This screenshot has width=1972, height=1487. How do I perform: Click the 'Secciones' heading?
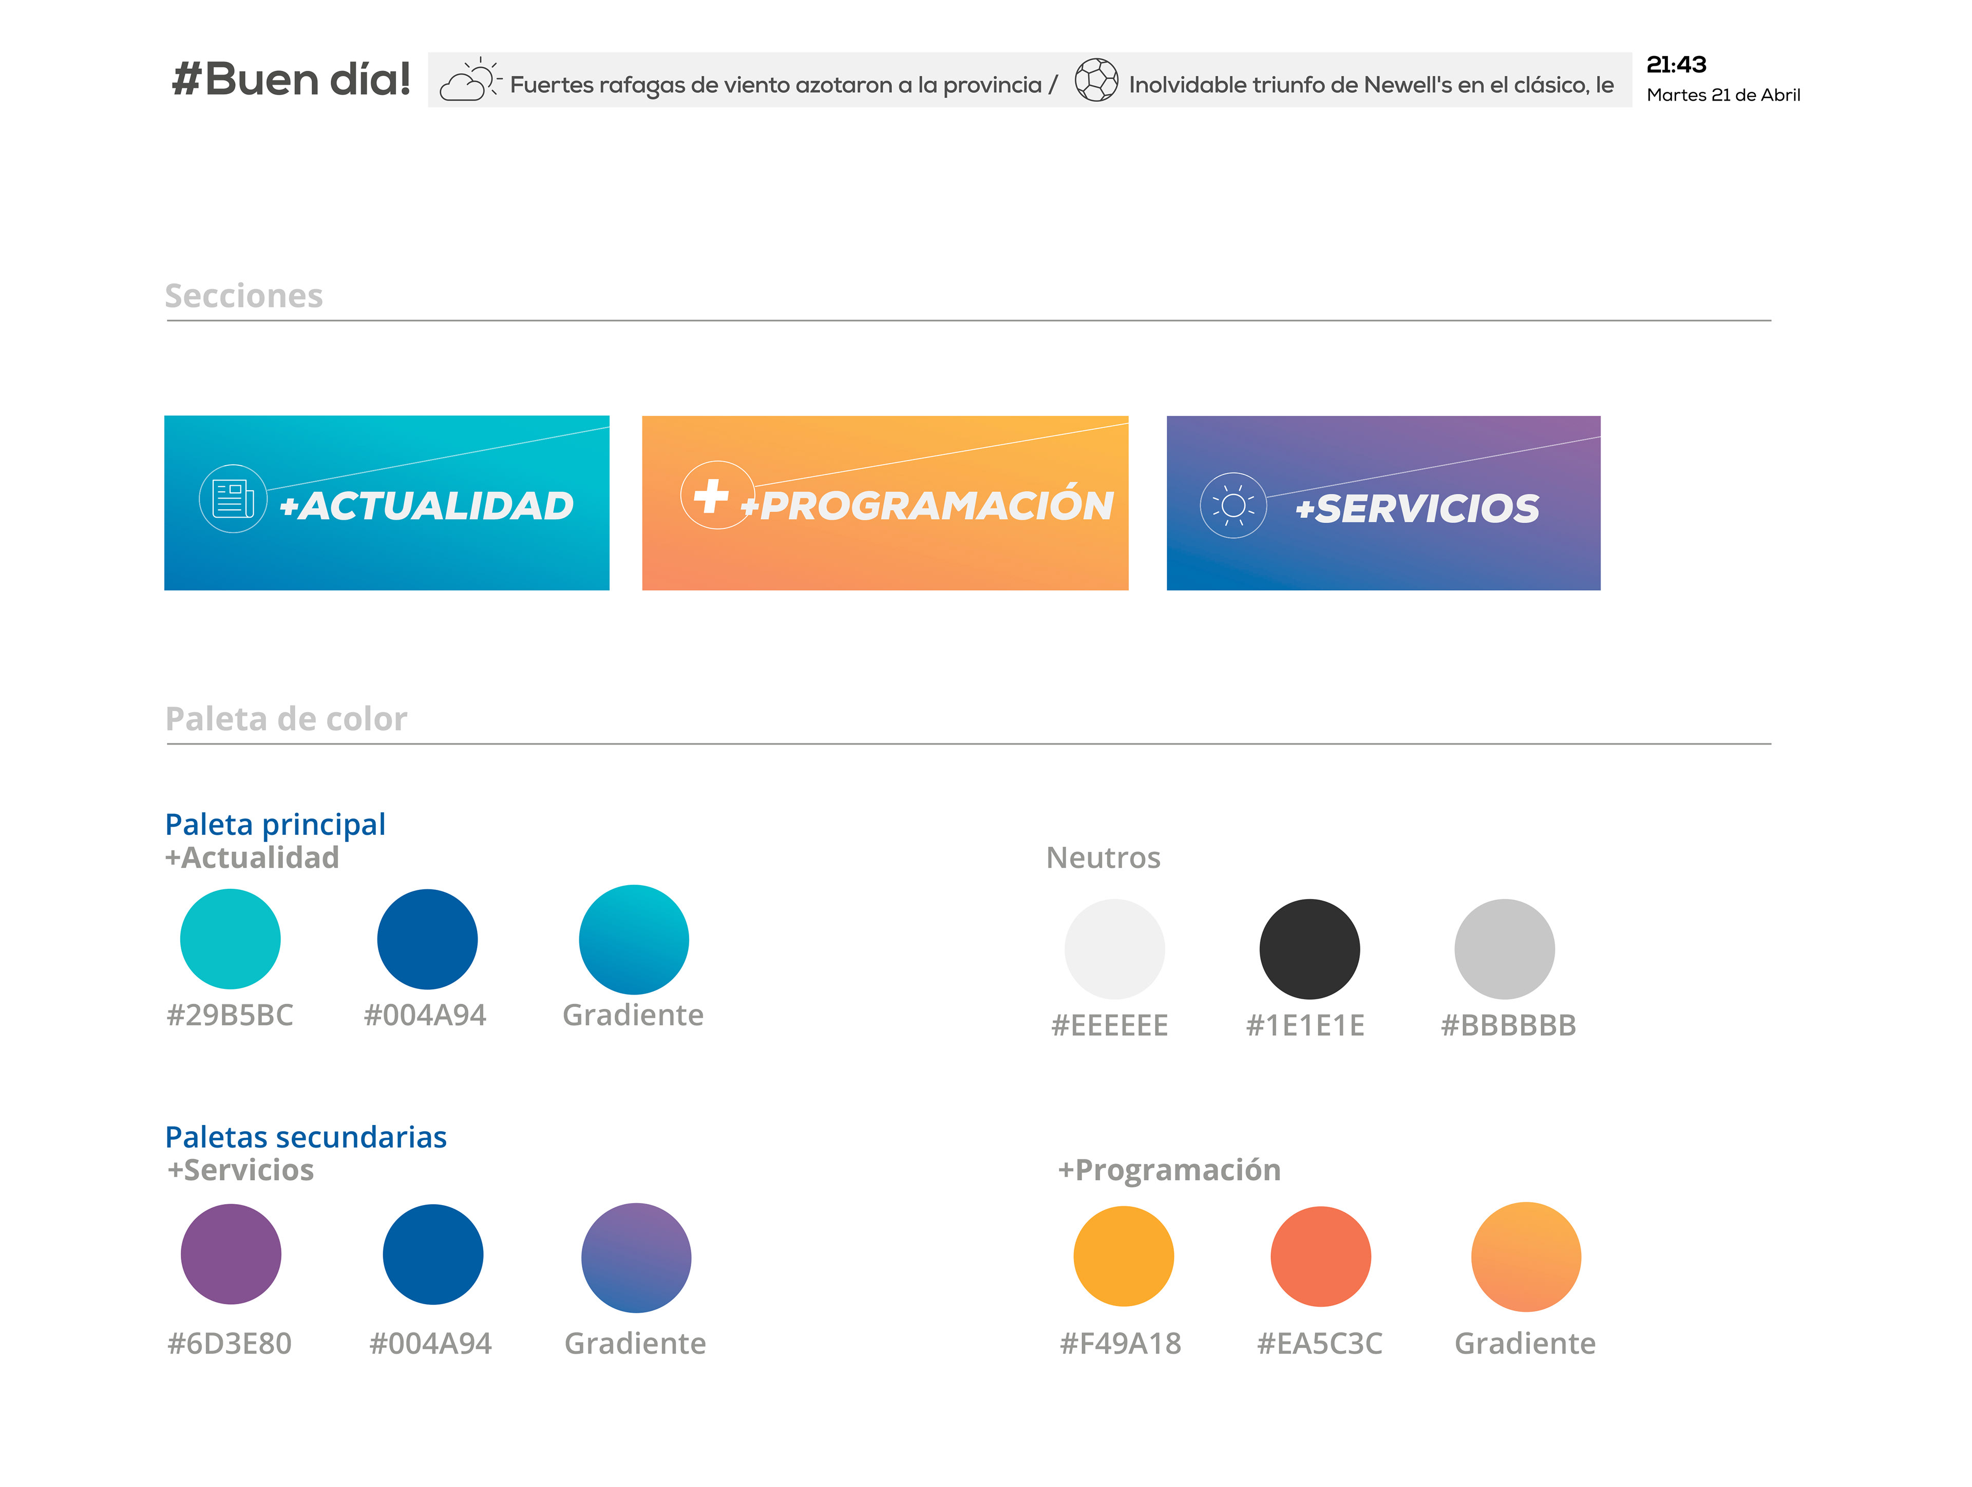click(x=243, y=295)
